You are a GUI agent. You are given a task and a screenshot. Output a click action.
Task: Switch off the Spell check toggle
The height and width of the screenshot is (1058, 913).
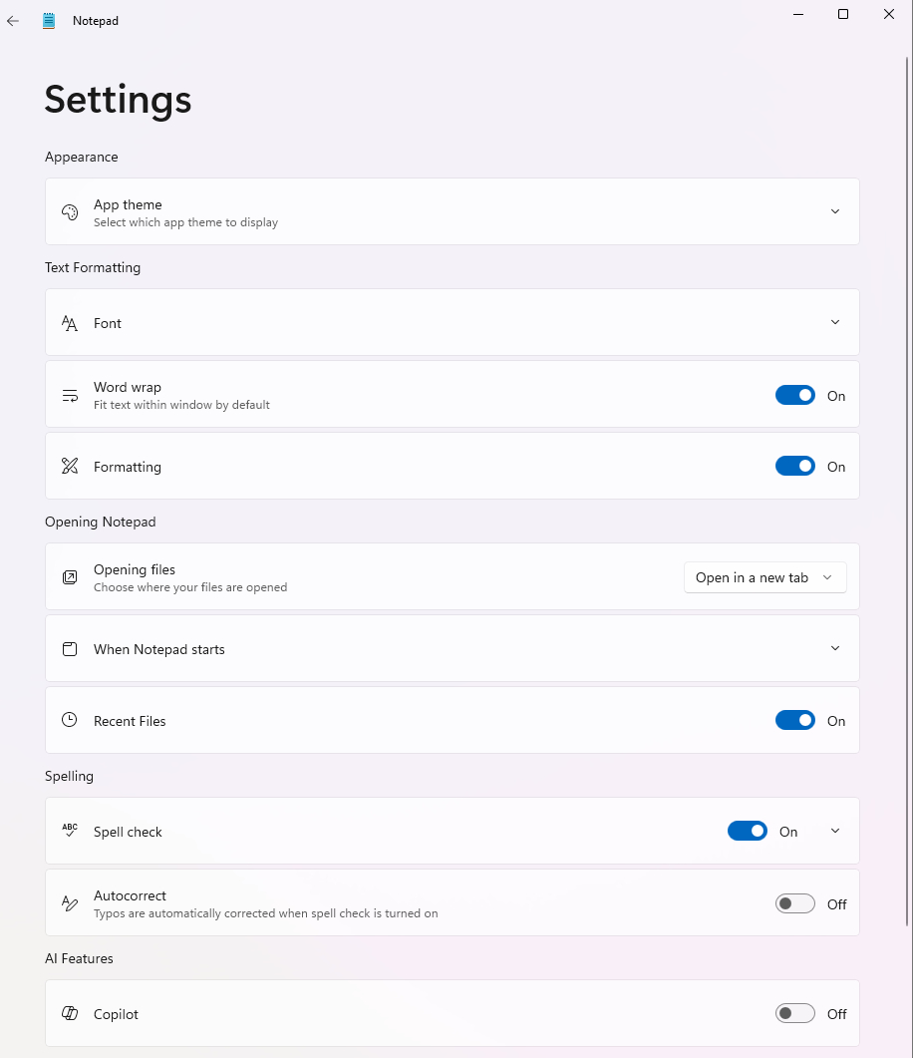[x=747, y=832]
